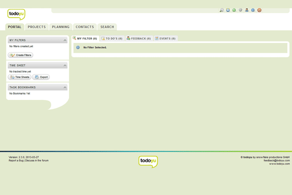This screenshot has width=292, height=195.
Task: Click the orange logout icon in header
Action: click(x=259, y=10)
